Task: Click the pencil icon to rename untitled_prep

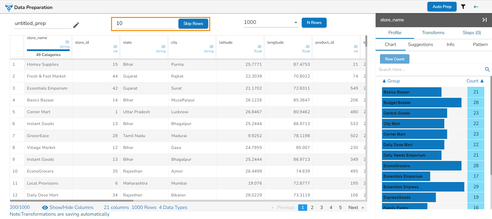Action: (x=76, y=25)
